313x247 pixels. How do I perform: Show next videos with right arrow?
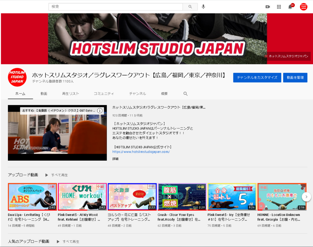click(306, 197)
